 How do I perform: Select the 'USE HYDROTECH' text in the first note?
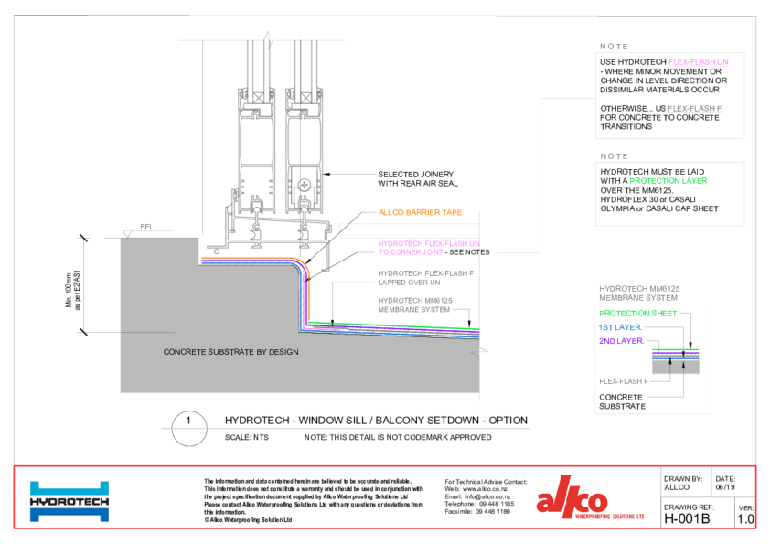click(633, 62)
